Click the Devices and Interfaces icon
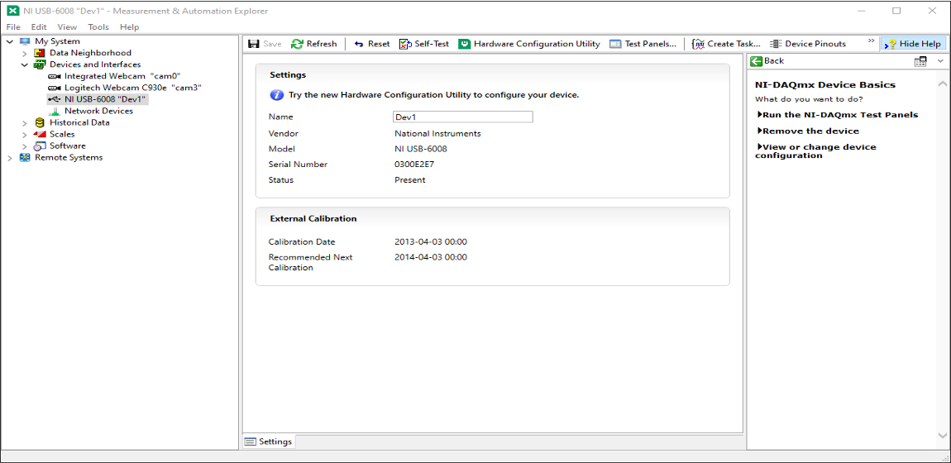This screenshot has width=951, height=463. (x=40, y=64)
